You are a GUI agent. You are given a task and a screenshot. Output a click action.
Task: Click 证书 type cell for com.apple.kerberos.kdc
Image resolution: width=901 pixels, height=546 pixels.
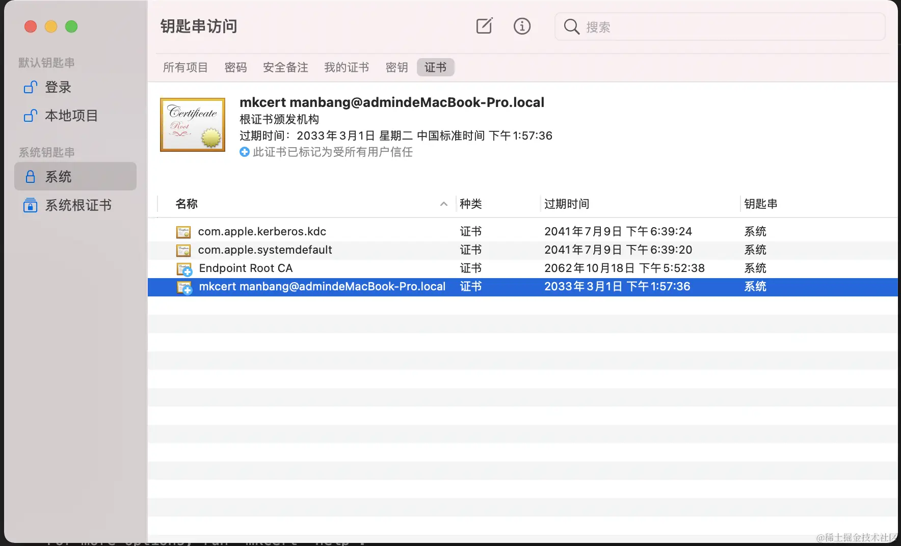(470, 231)
